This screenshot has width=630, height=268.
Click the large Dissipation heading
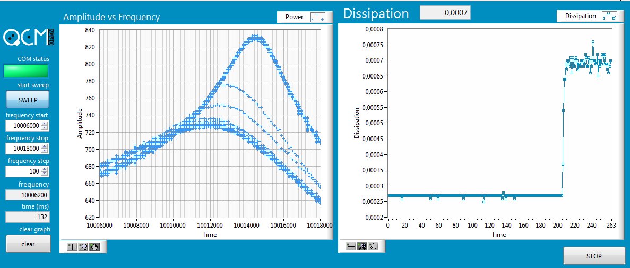376,13
